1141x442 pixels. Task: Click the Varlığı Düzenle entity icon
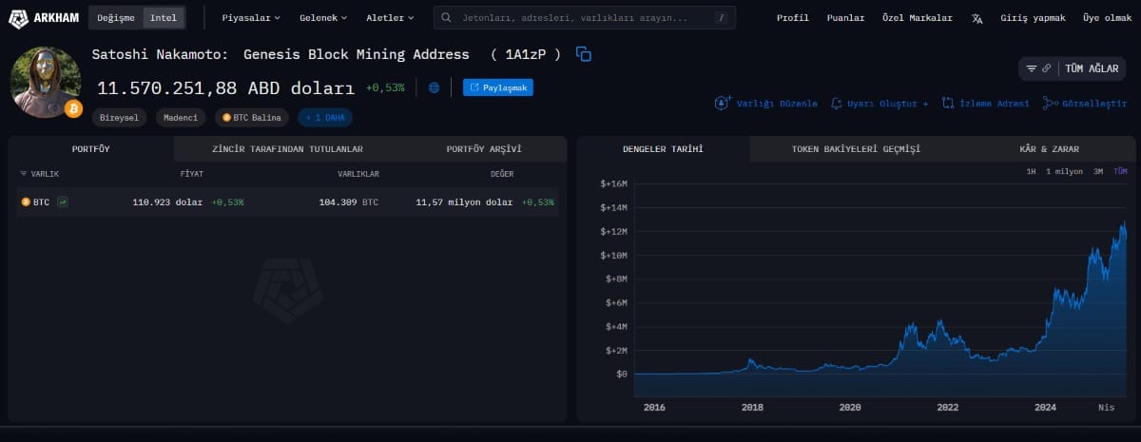tap(723, 103)
